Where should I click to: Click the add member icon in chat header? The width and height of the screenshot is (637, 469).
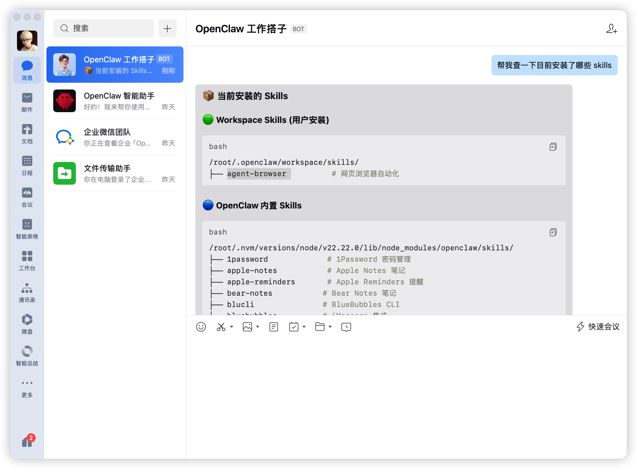[612, 29]
